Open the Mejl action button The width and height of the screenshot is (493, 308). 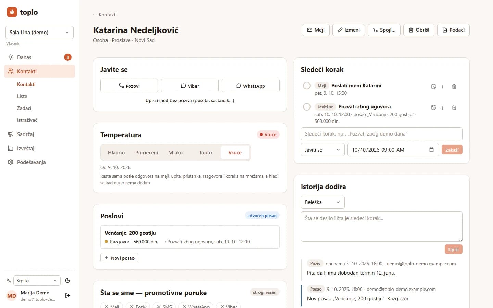coord(316,30)
